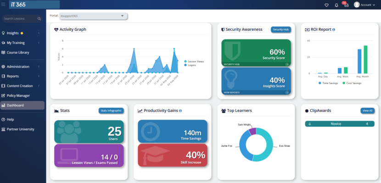
Task: Toggle Time Savings series in ROI legend
Action: point(328,83)
